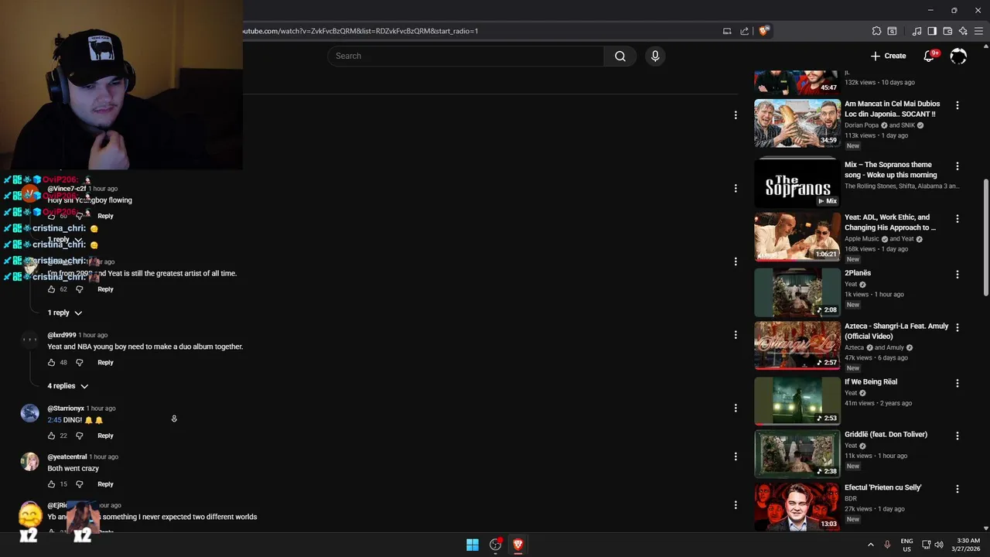Open the Windows Start button

(x=473, y=545)
